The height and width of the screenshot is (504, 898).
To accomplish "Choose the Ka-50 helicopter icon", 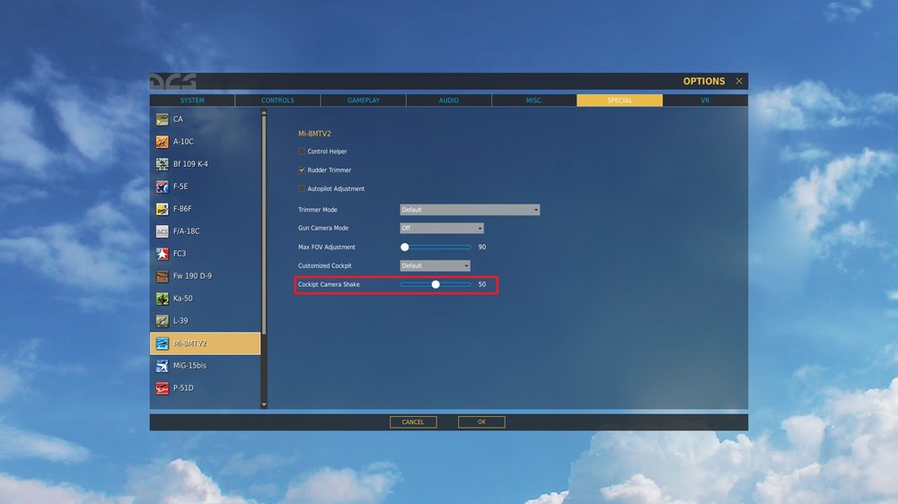I will click(162, 299).
